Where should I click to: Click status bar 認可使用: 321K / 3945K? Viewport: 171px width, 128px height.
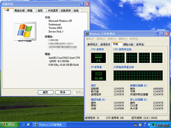coord(144,118)
